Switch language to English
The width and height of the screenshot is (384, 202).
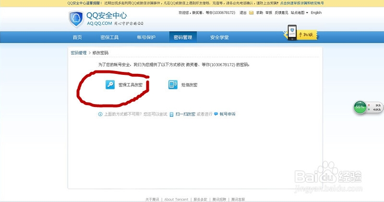(316, 13)
